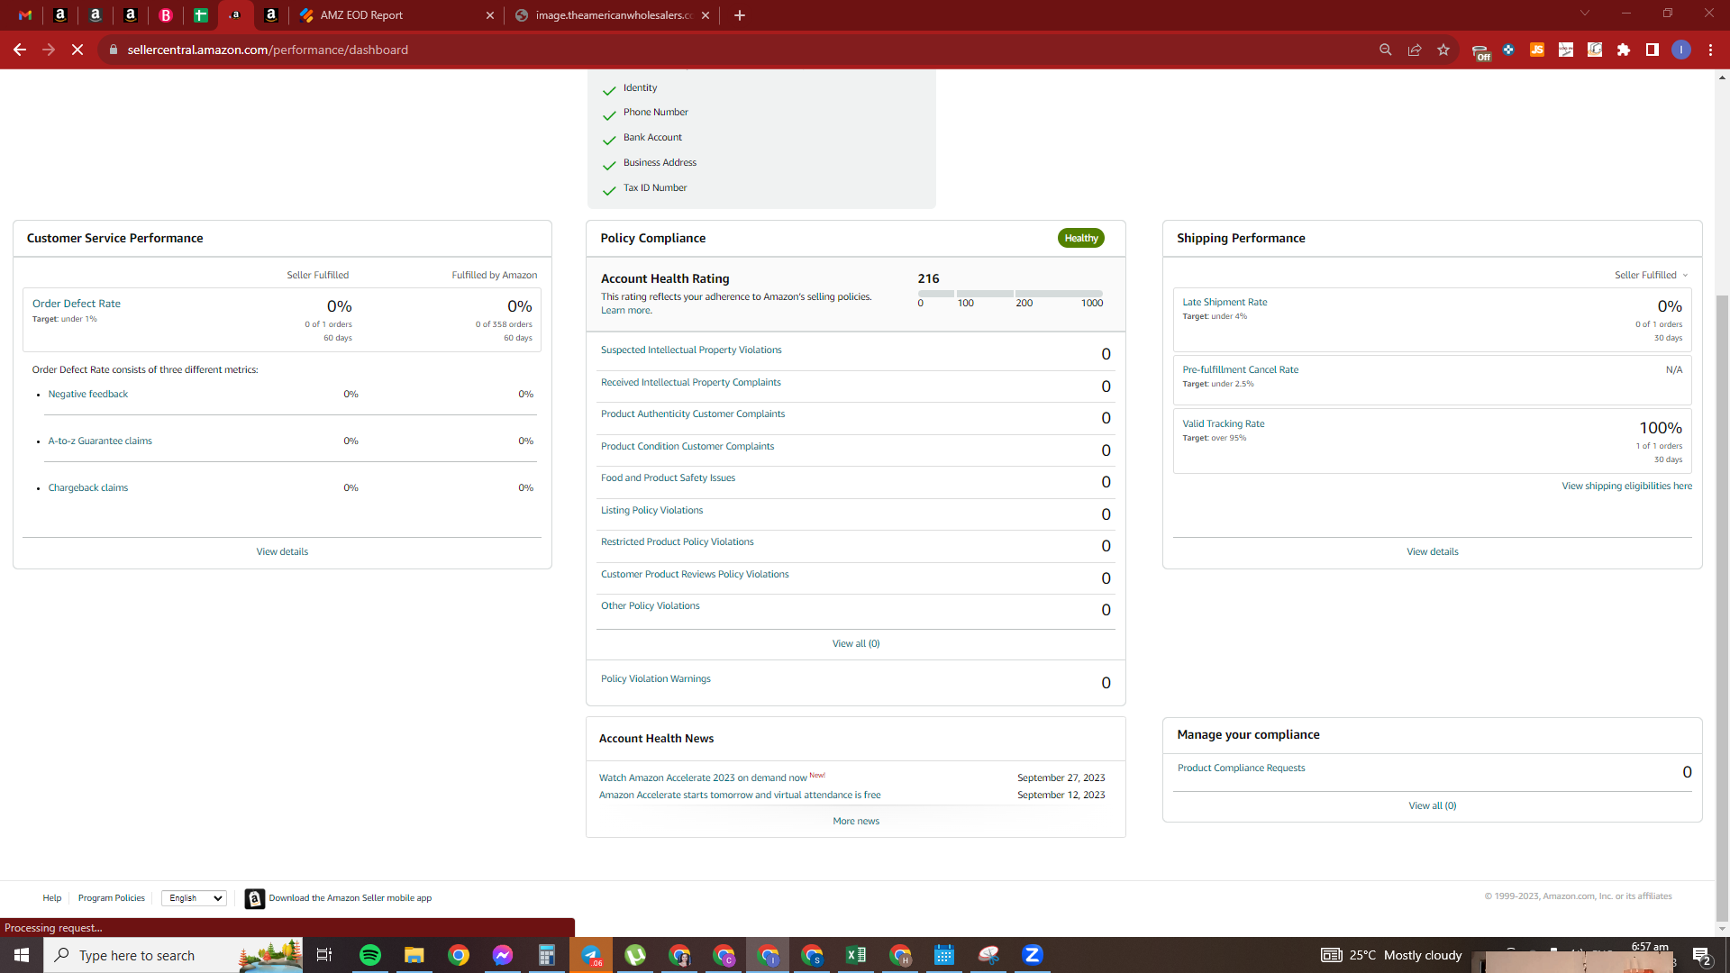The height and width of the screenshot is (973, 1730).
Task: Open Other Policy Violations
Action: point(650,605)
